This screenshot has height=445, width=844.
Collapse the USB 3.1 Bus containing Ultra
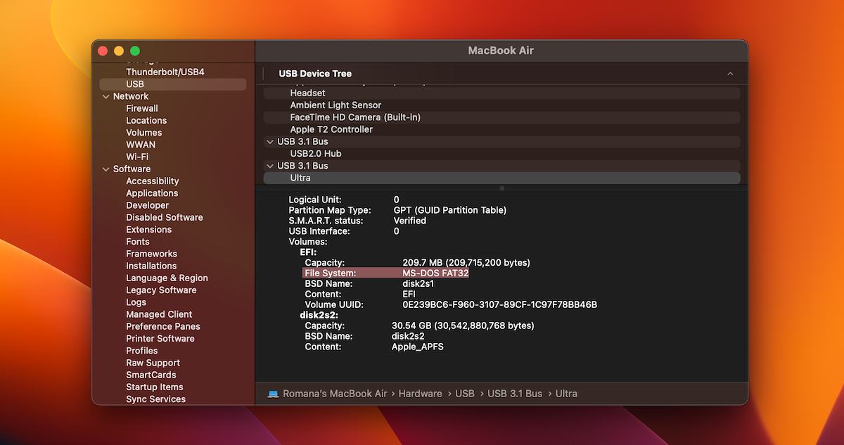[270, 166]
